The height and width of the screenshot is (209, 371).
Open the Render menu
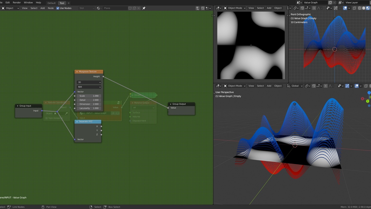(x=17, y=3)
